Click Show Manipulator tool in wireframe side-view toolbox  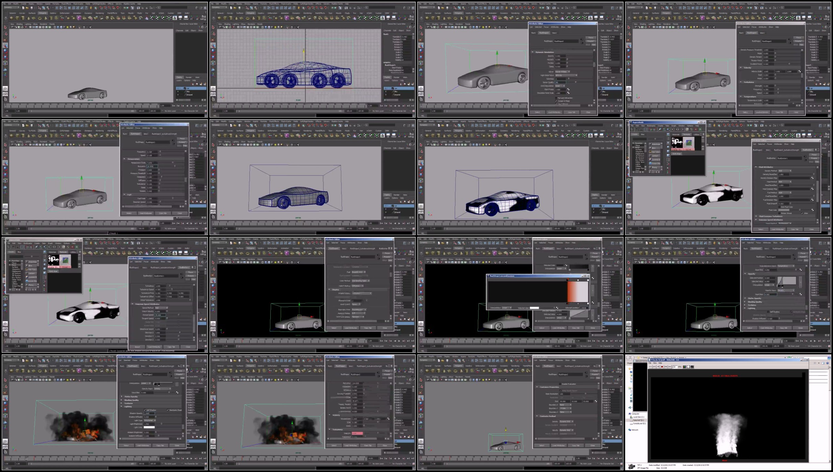(213, 75)
